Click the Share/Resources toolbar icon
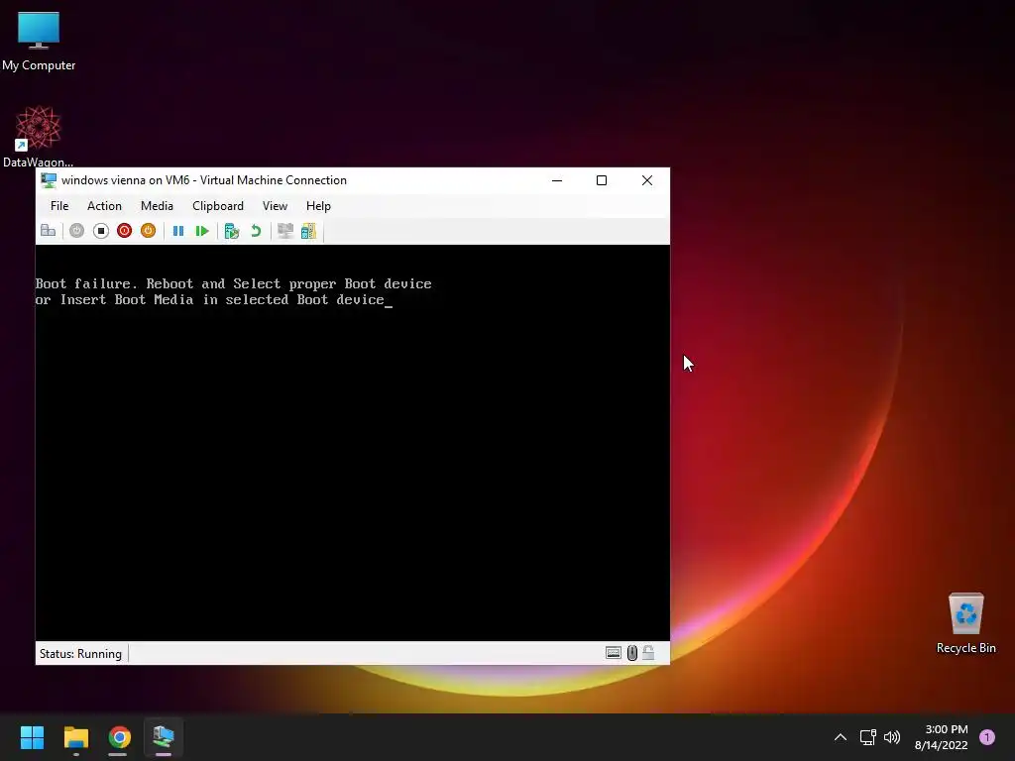The width and height of the screenshot is (1015, 761). (x=309, y=230)
